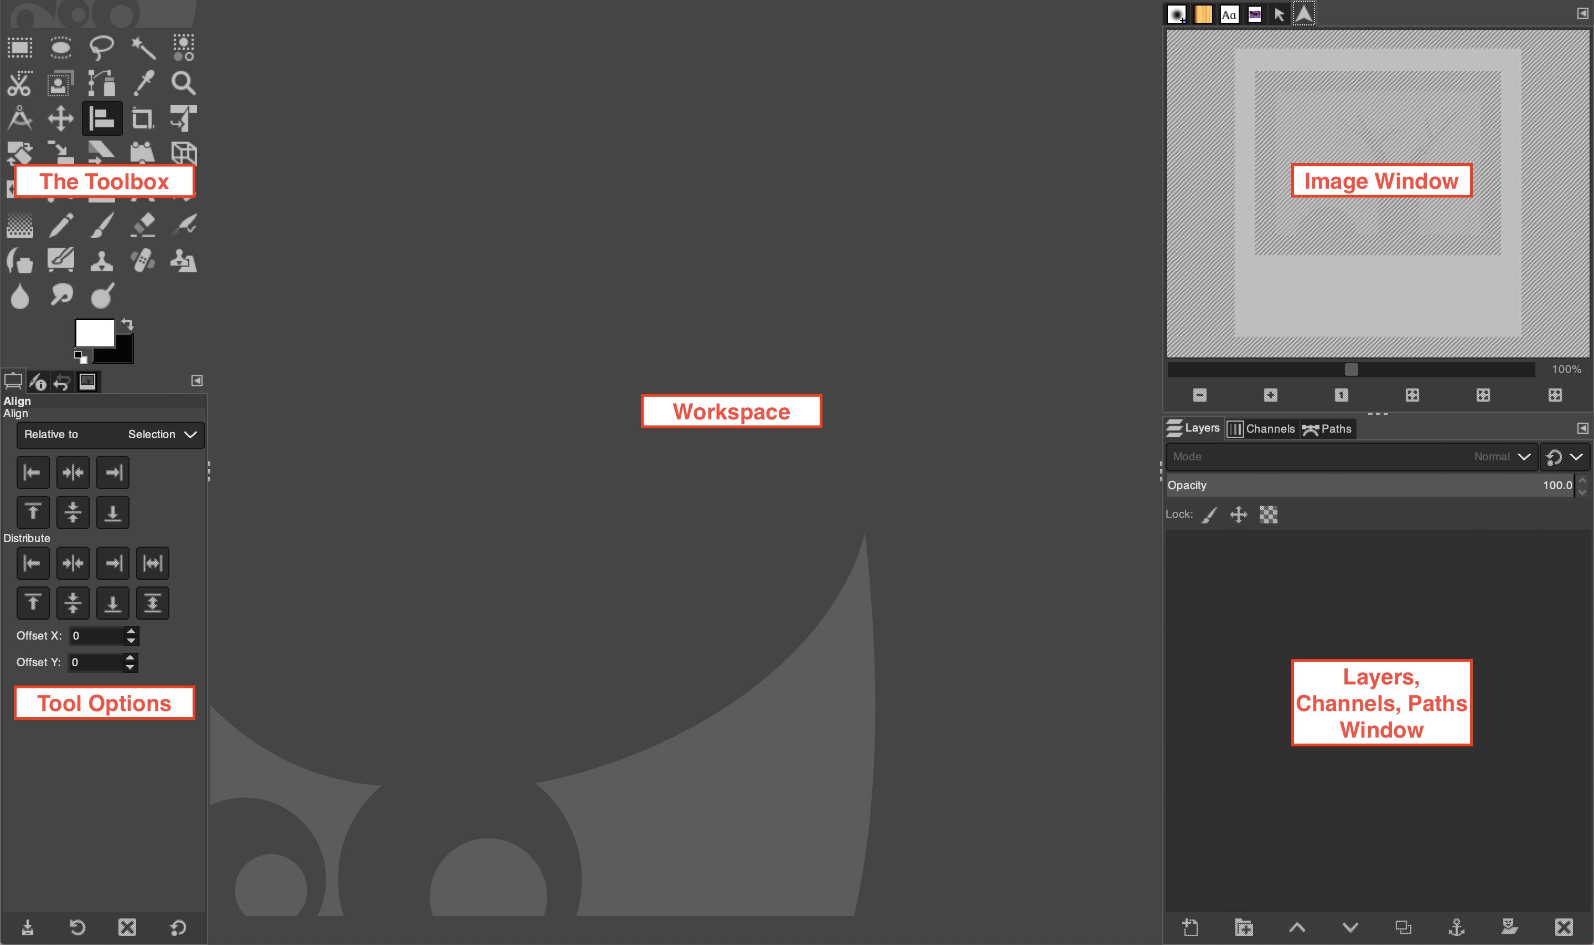Select the Airbrush tool
1594x945 pixels.
[x=183, y=225]
